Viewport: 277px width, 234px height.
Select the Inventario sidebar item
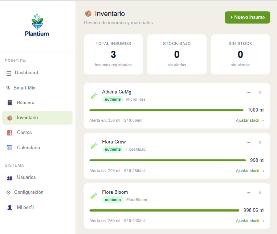[x=37, y=118]
